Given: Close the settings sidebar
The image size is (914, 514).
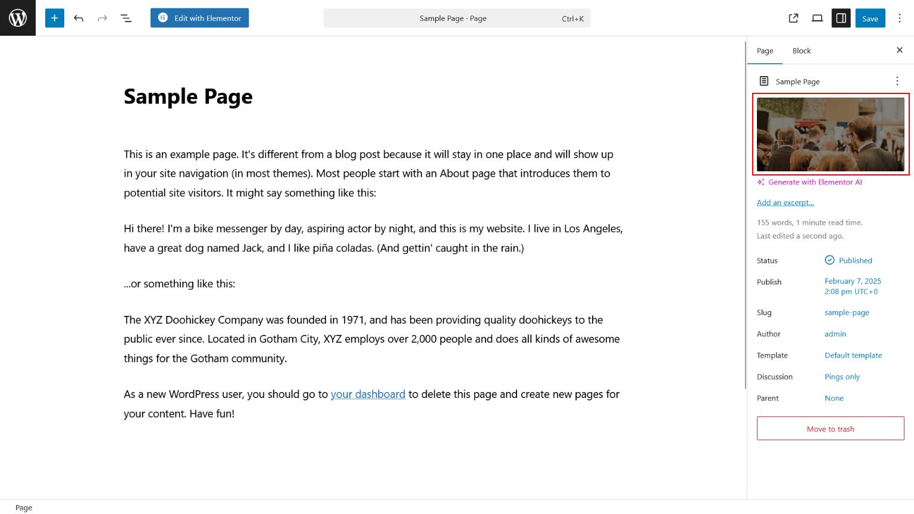Looking at the screenshot, I should [899, 50].
